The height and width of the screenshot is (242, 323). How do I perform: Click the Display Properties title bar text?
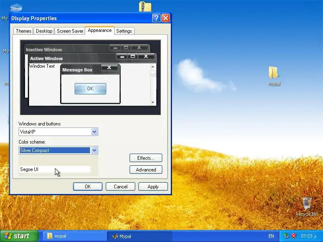point(34,18)
